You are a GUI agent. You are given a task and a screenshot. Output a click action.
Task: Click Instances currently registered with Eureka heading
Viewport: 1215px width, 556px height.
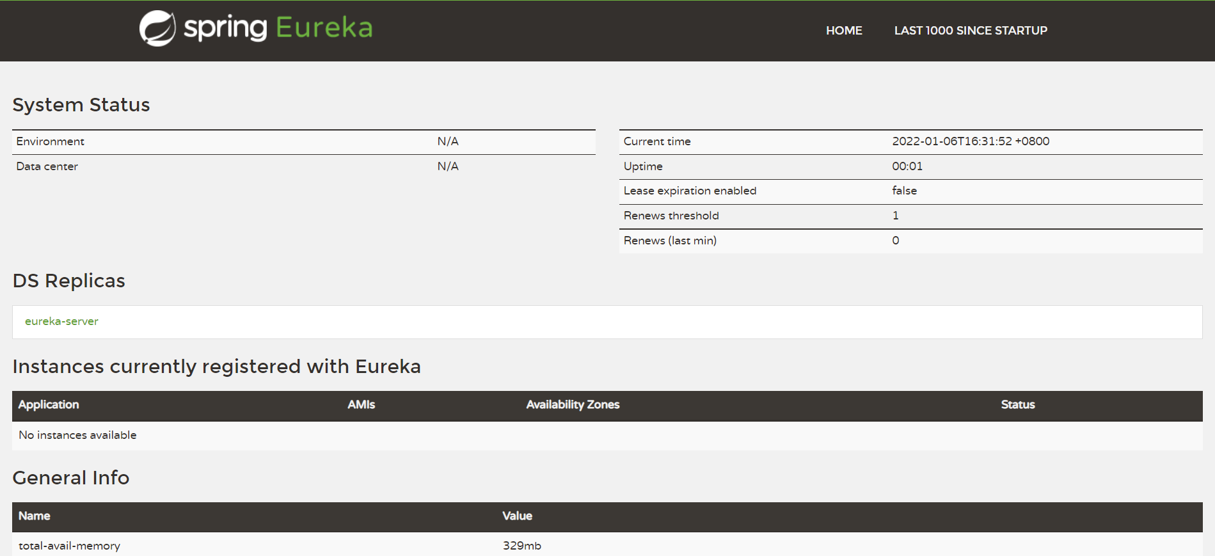coord(217,367)
